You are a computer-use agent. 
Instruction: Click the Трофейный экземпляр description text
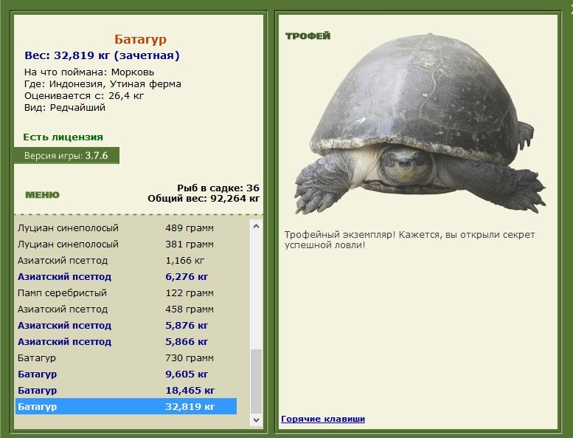click(409, 239)
